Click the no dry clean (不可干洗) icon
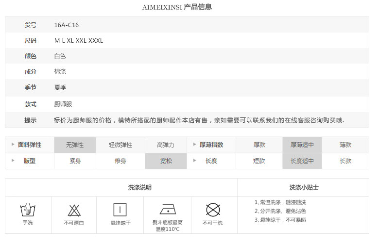Image resolution: width=379 pixels, height=245 pixels. 213,210
